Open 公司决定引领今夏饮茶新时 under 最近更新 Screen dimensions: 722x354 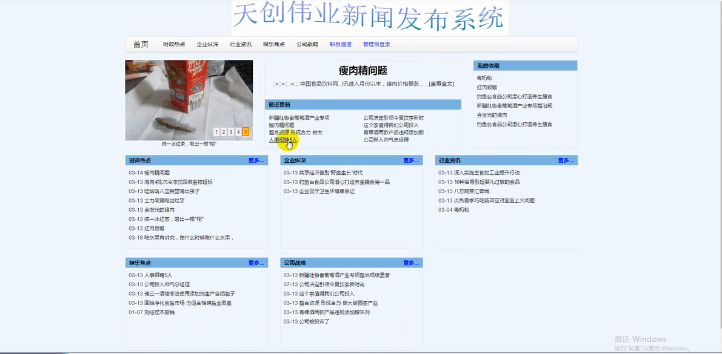point(393,117)
